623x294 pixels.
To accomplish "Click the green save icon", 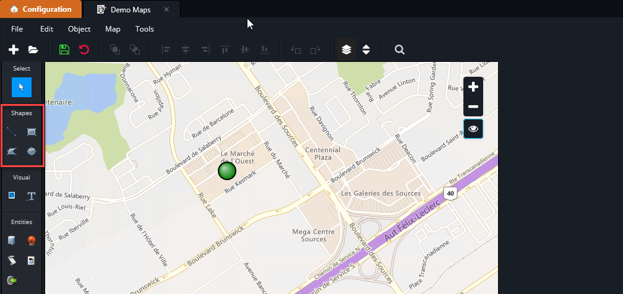I will tap(64, 50).
